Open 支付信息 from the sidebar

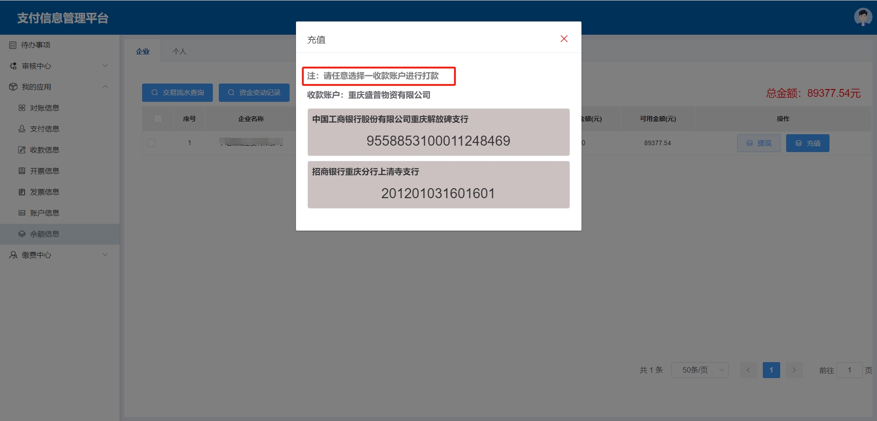point(44,129)
